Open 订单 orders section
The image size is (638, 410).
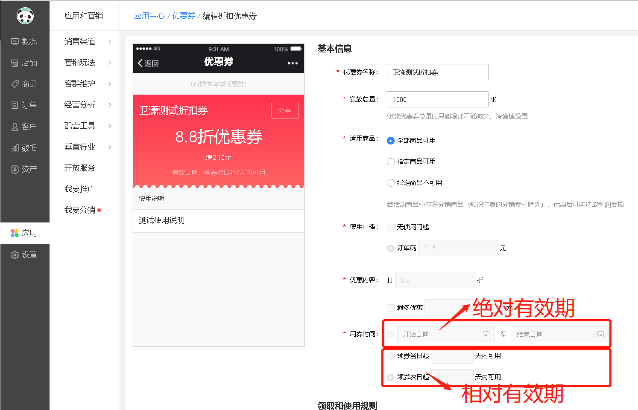point(24,105)
